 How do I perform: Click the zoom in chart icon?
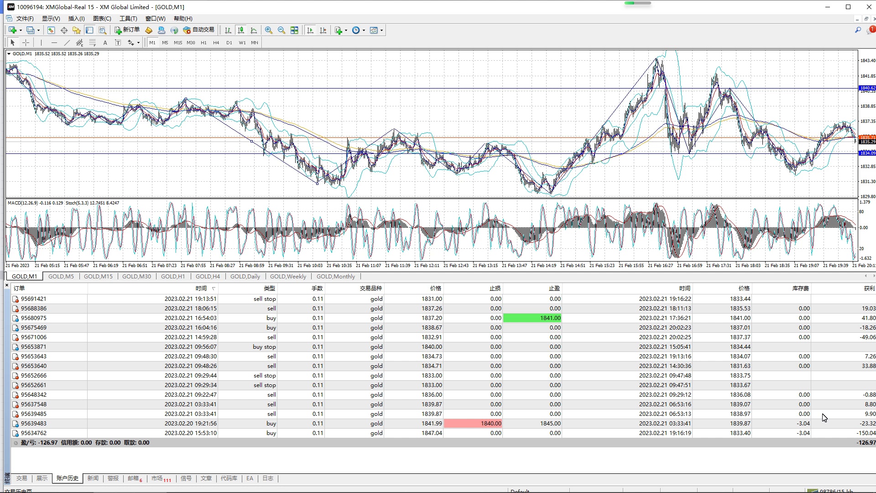269,30
